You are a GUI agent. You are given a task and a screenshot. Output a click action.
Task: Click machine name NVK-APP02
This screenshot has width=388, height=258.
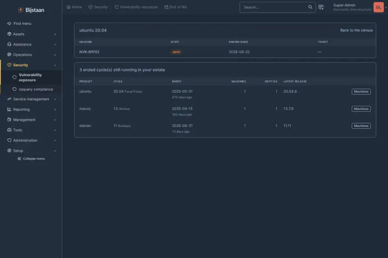(x=89, y=52)
